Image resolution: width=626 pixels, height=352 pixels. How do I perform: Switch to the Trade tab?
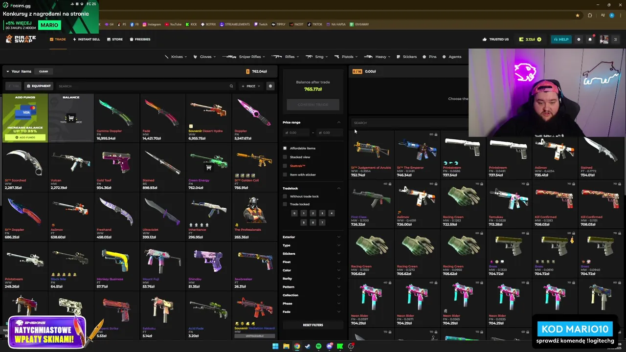58,39
